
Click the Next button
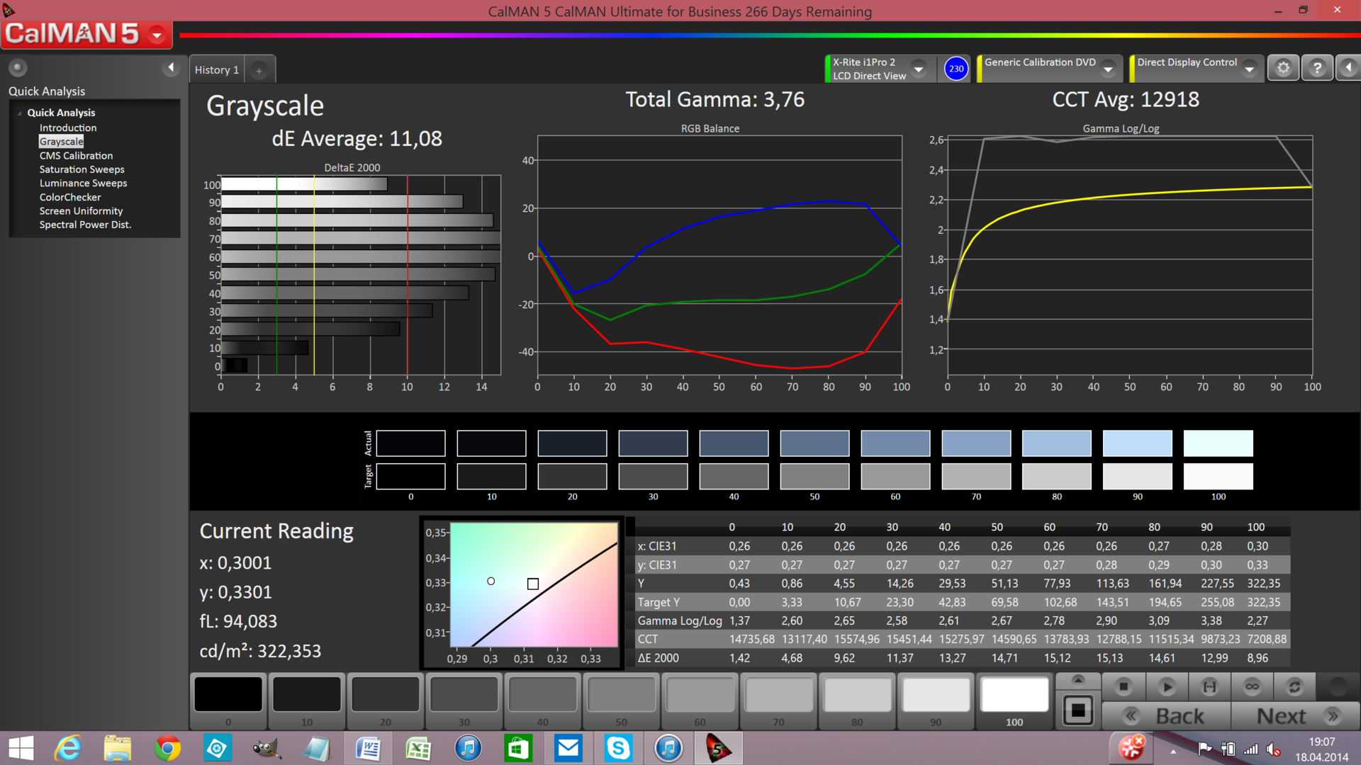1296,716
